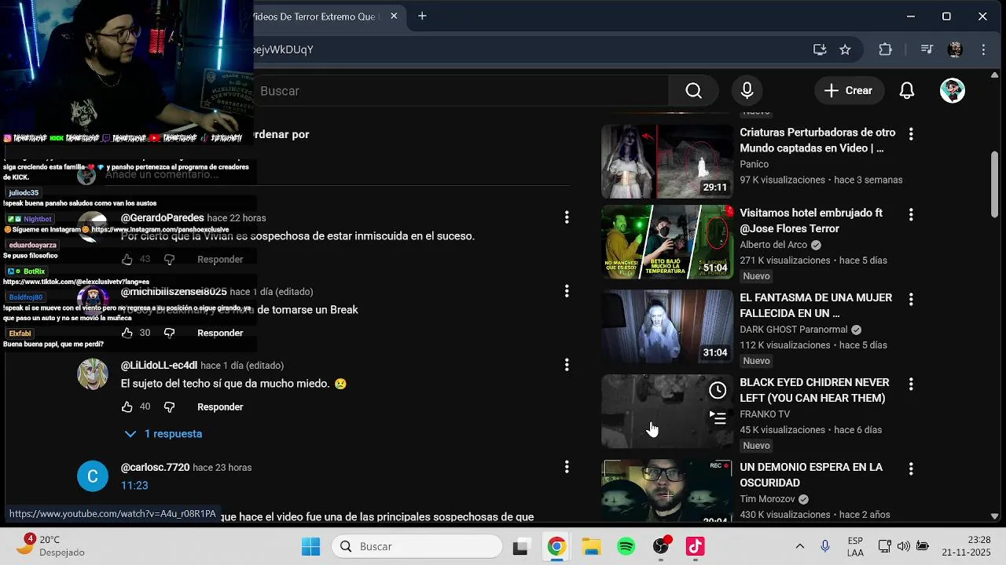Select the Videos De Terror Extremo tab
This screenshot has height=565, width=1006.
click(x=316, y=16)
